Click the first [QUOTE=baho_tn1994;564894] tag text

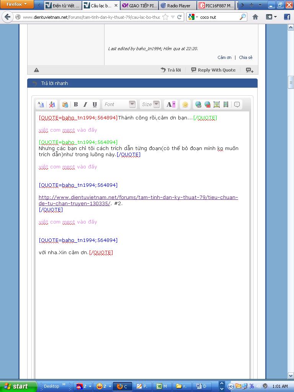[x=78, y=118]
